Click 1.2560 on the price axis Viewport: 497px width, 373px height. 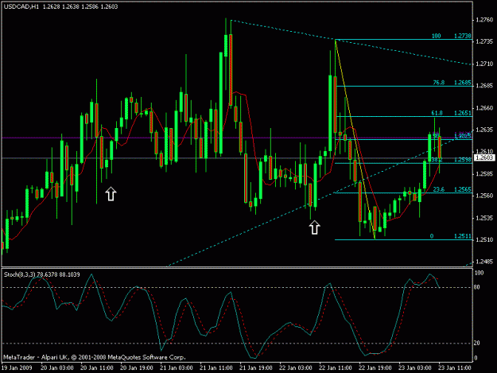[x=484, y=196]
